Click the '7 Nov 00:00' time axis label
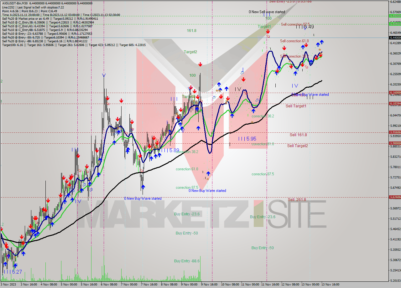The image size is (401, 288). (x=129, y=285)
